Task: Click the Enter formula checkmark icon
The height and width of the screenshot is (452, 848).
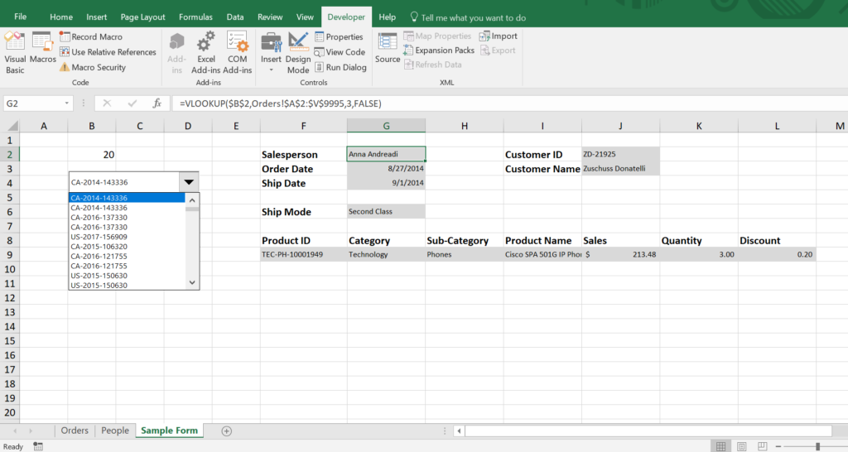Action: [132, 103]
